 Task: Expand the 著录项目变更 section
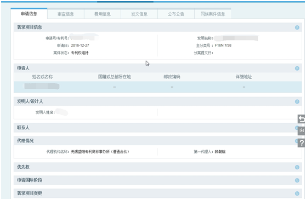click(297, 193)
